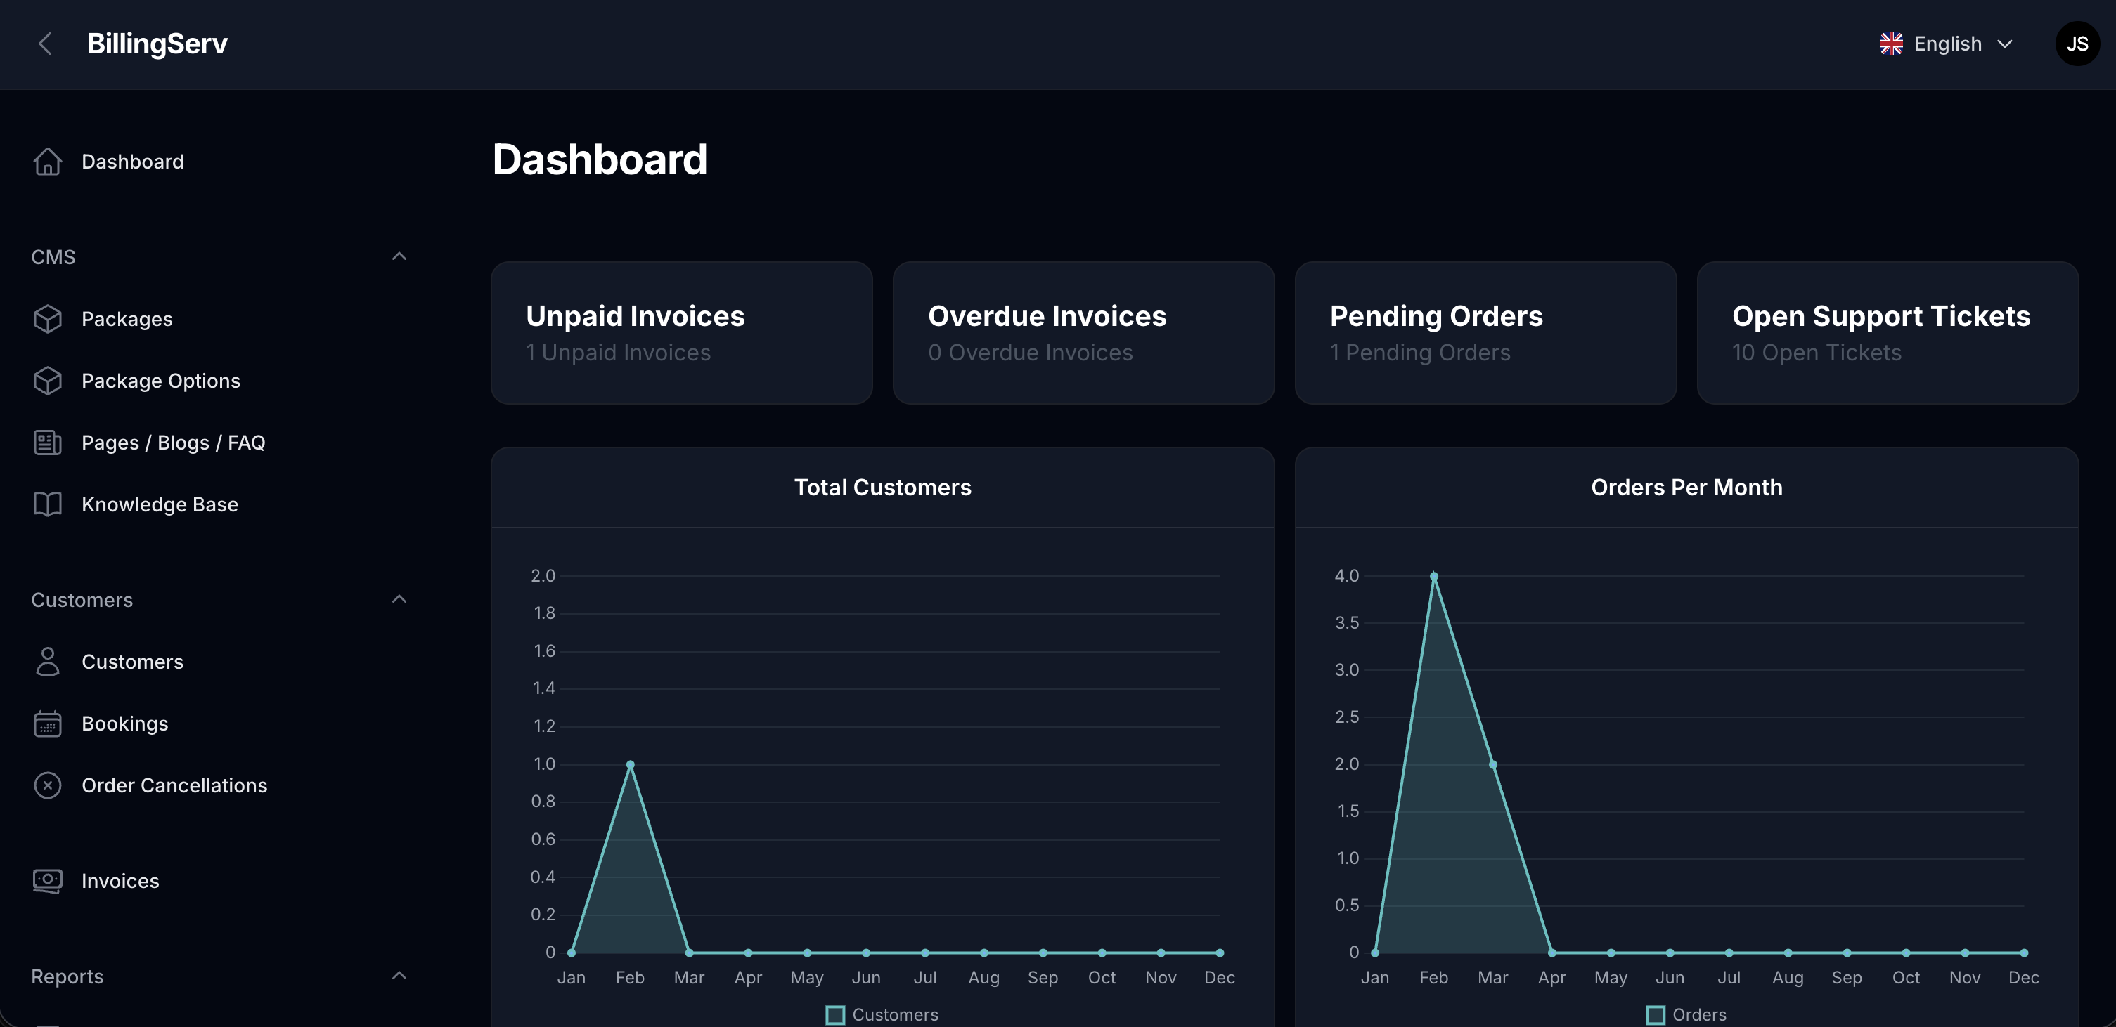
Task: Collapse the Reports sidebar section
Action: point(399,976)
